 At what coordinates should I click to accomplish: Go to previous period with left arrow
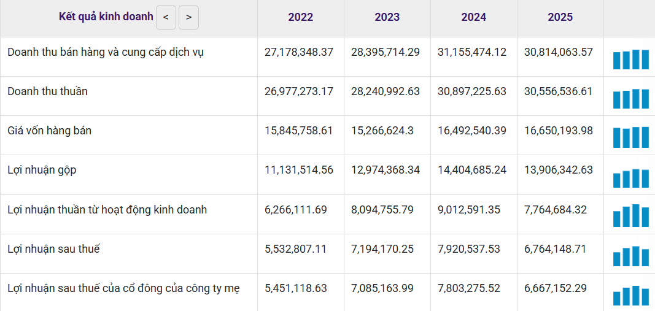[x=166, y=18]
